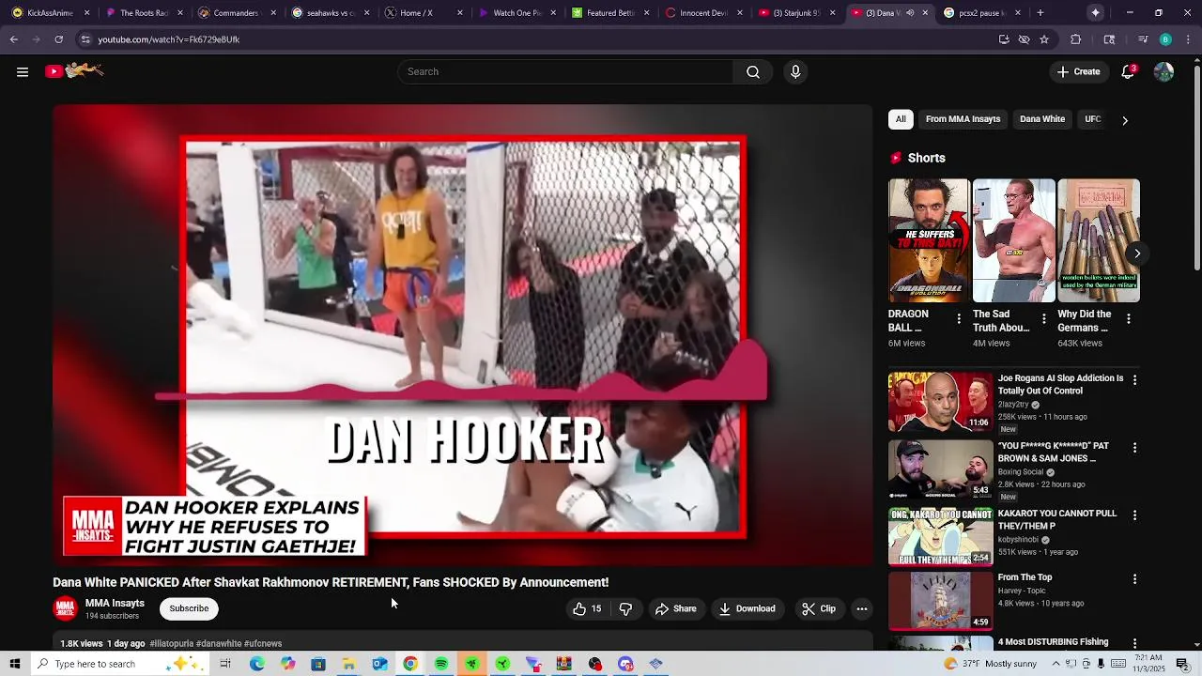Open Why Did the Germans short thumbnail
Screen dimensions: 1202x676
point(1098,240)
